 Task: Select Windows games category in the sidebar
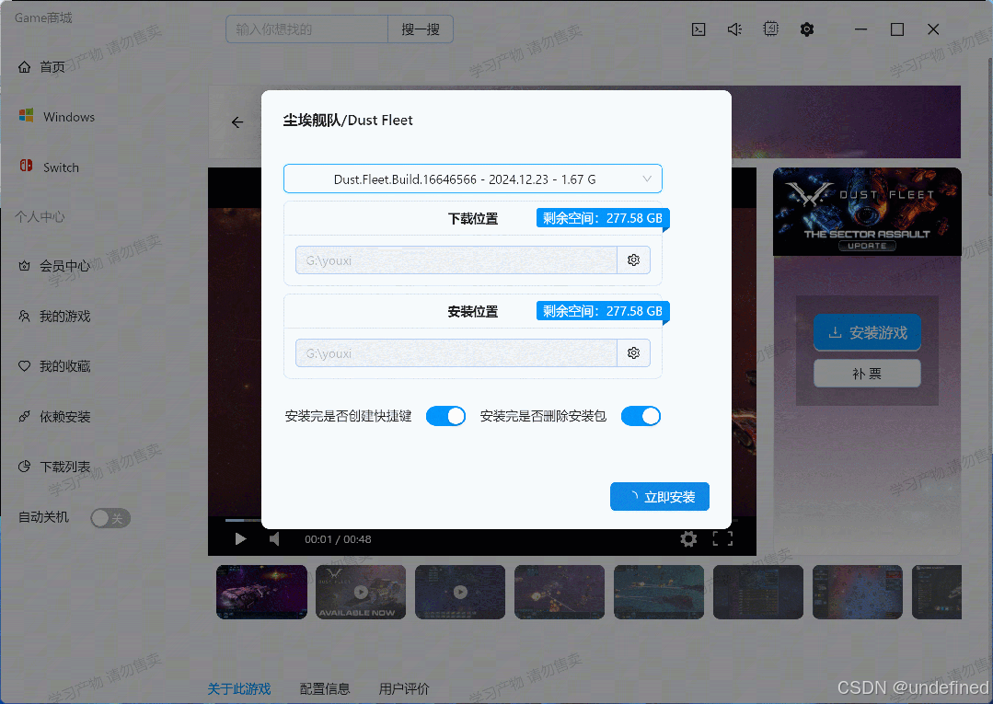pyautogui.click(x=57, y=117)
